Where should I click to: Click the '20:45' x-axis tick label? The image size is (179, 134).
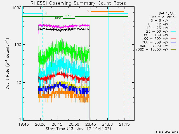pyautogui.click(x=91, y=124)
